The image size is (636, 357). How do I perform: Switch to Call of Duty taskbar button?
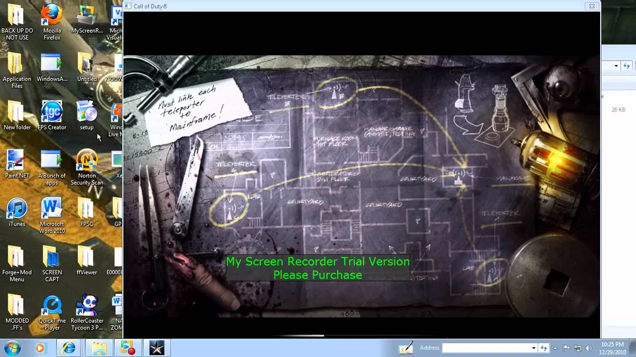click(x=157, y=348)
